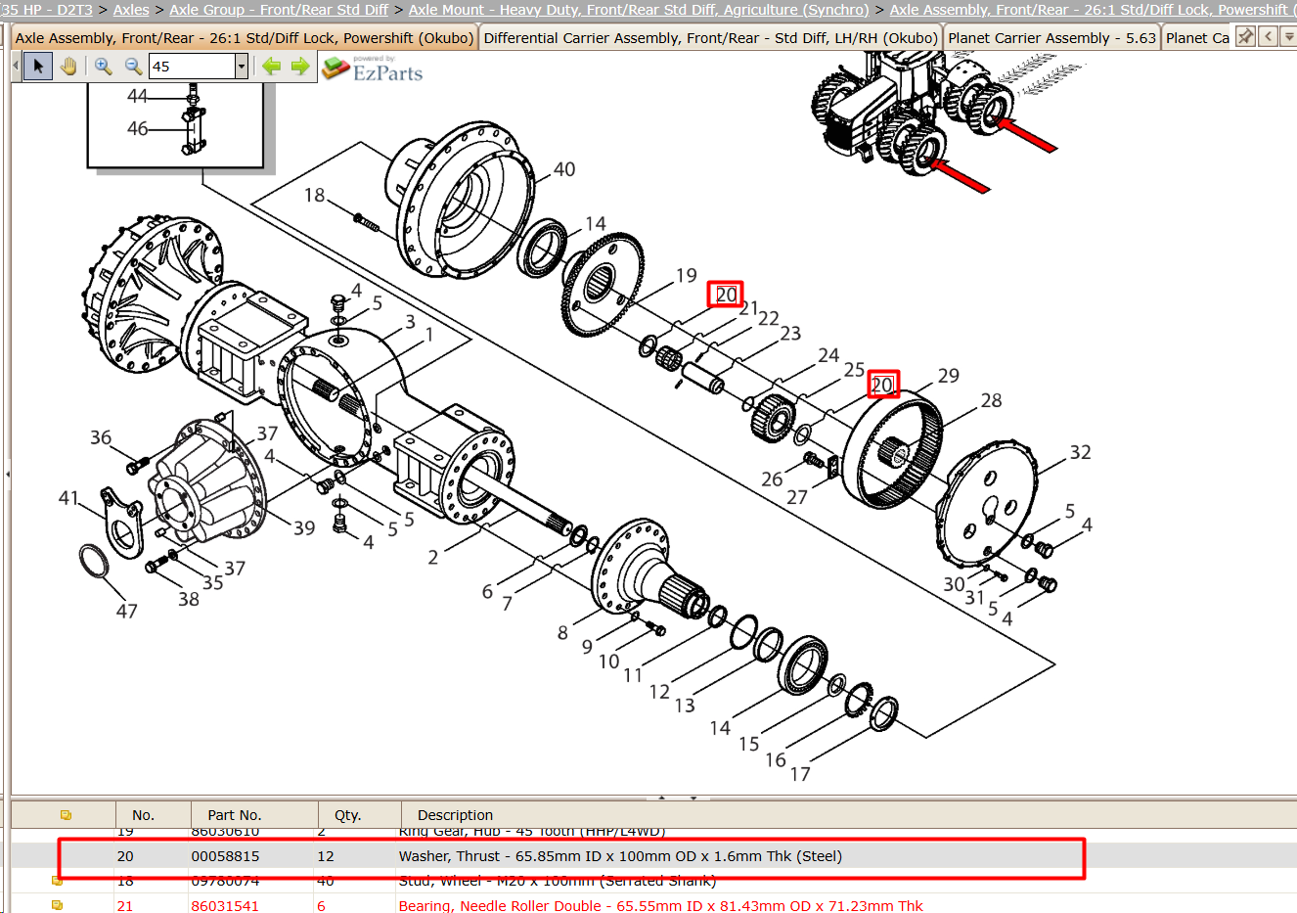Viewport: 1297px width, 913px height.
Task: Activate the hand pan tool
Action: 68,67
